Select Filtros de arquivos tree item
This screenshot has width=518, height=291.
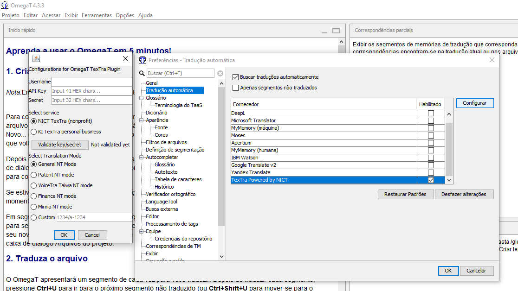(x=166, y=143)
